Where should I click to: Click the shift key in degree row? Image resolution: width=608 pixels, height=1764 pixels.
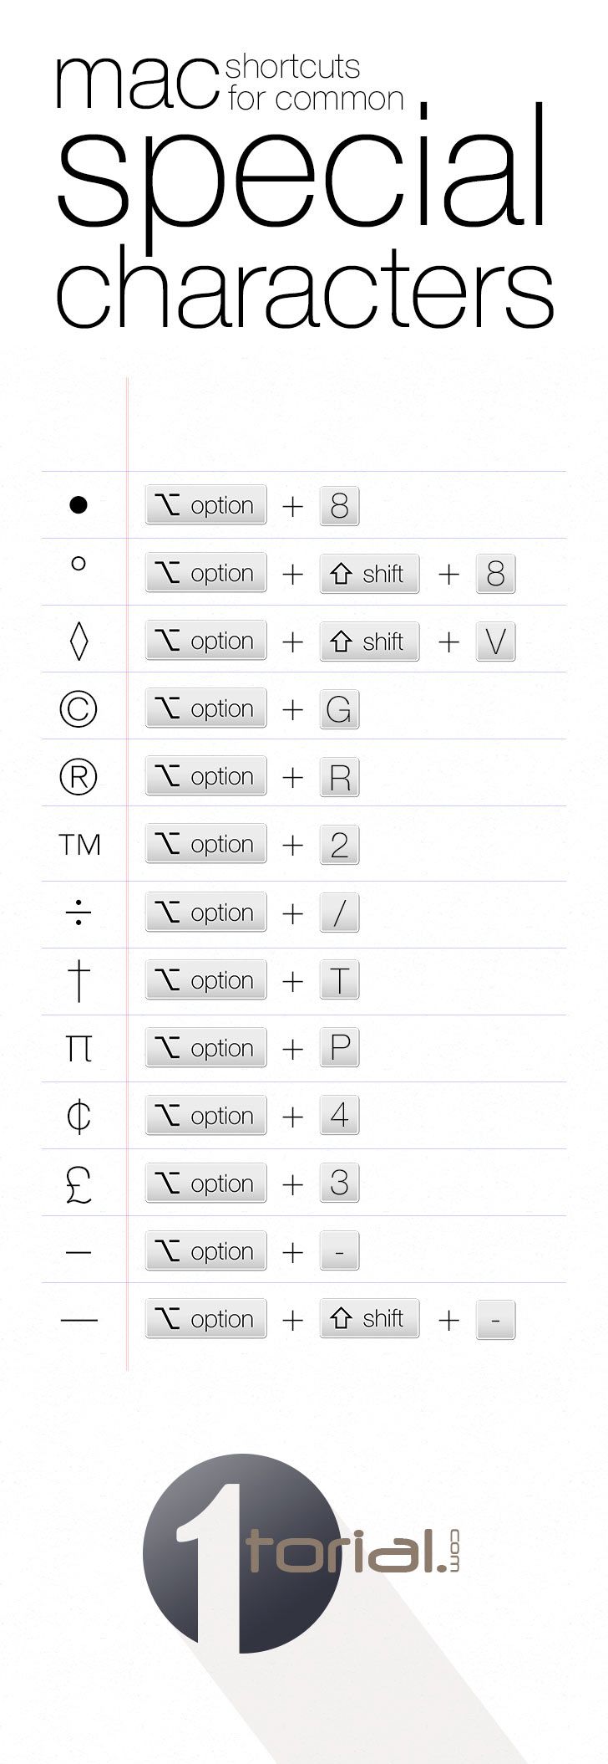369,574
